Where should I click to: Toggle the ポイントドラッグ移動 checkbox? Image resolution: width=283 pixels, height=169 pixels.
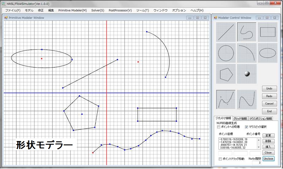pos(220,159)
